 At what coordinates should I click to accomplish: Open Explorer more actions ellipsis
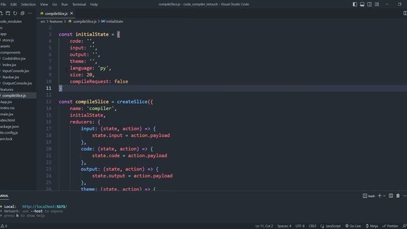(x=30, y=13)
